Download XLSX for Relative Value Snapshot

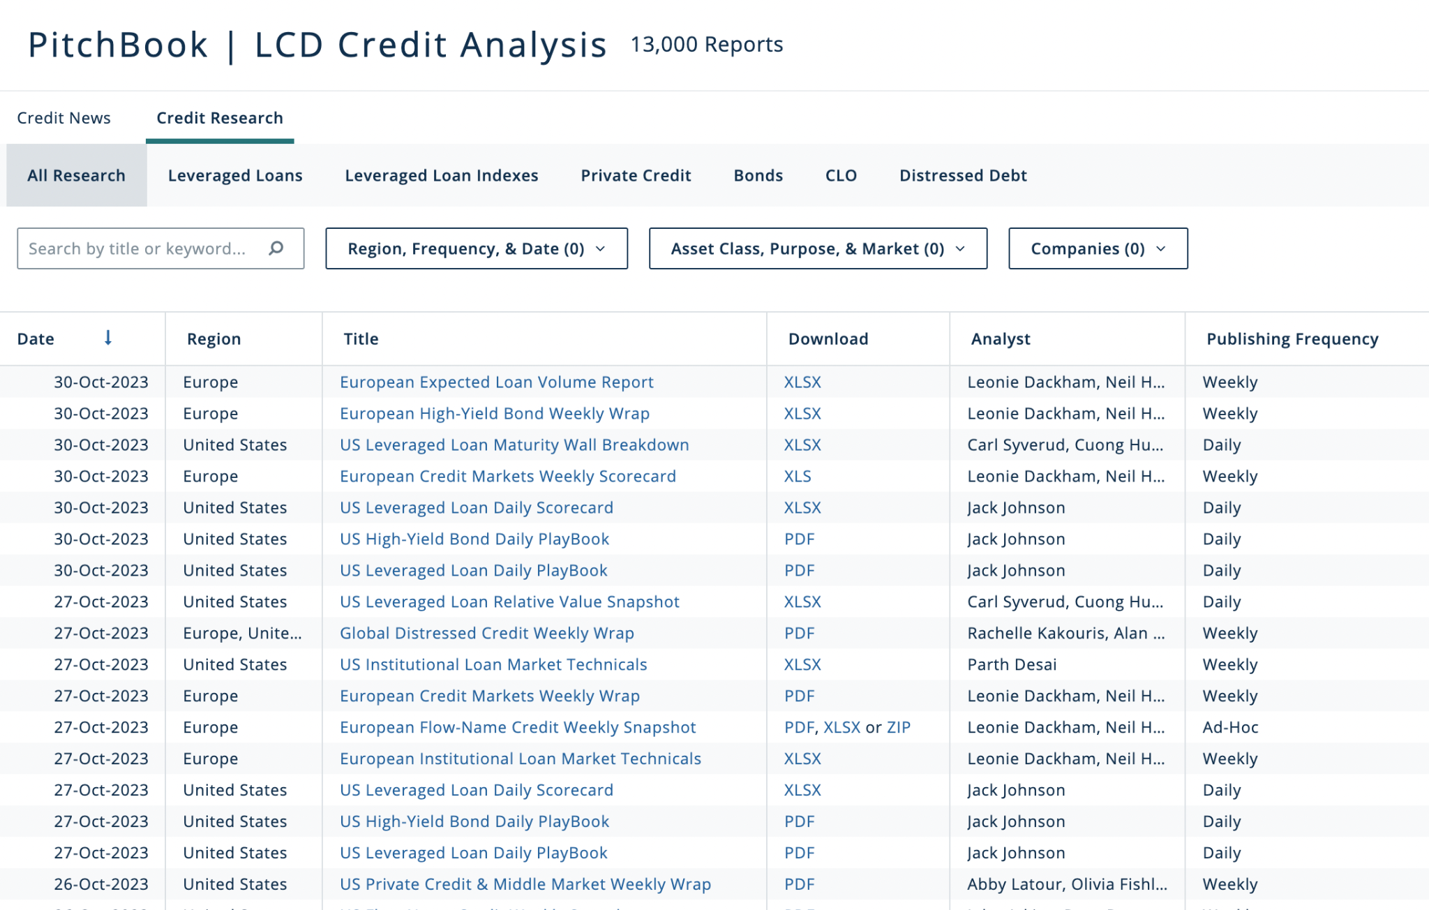[x=802, y=602]
